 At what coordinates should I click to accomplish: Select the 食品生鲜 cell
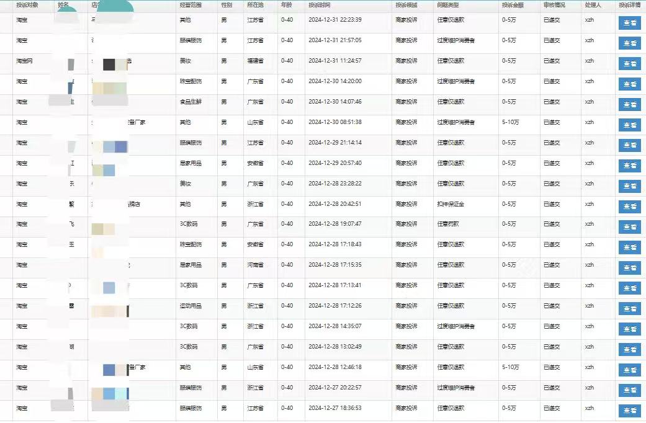coord(191,101)
